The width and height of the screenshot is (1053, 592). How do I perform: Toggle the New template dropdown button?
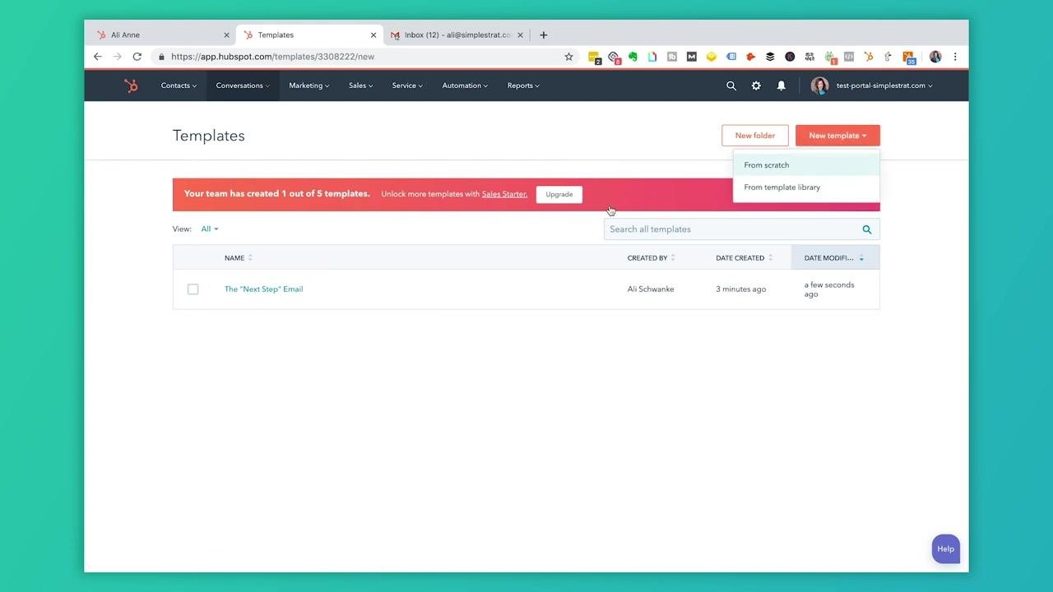click(837, 136)
